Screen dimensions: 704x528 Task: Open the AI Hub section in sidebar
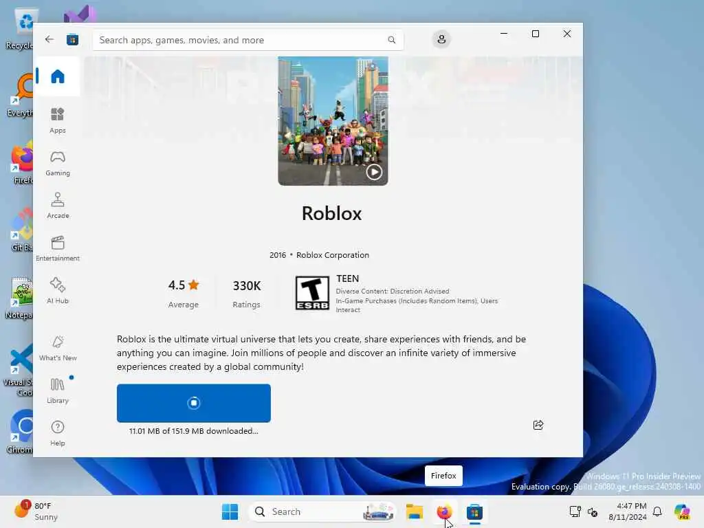click(58, 291)
